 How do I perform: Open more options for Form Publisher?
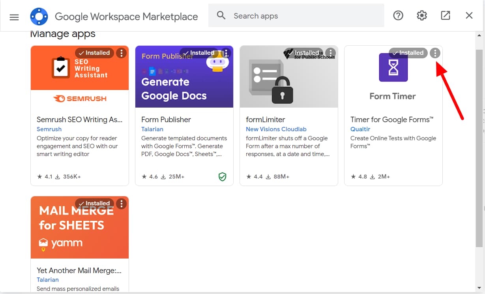pos(226,53)
